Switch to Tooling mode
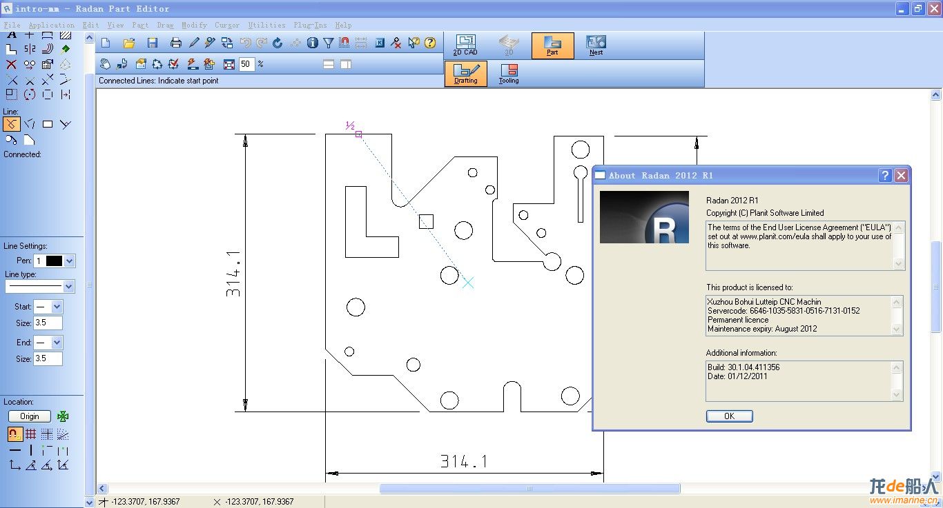Screen dimensions: 943x508 click(509, 74)
